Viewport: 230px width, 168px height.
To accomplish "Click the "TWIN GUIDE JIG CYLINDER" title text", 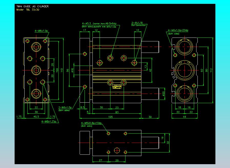I will point(33,6).
